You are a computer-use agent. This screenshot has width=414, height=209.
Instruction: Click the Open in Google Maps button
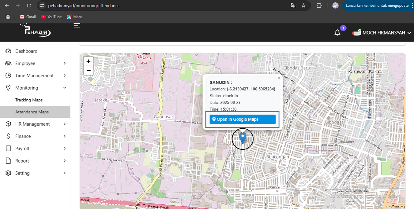242,119
